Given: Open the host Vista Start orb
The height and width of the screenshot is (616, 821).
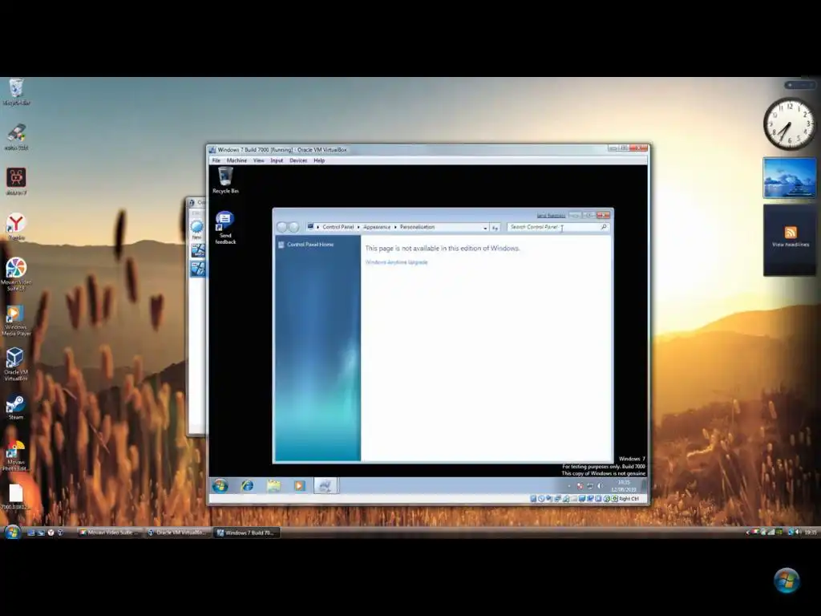Looking at the screenshot, I should point(12,533).
